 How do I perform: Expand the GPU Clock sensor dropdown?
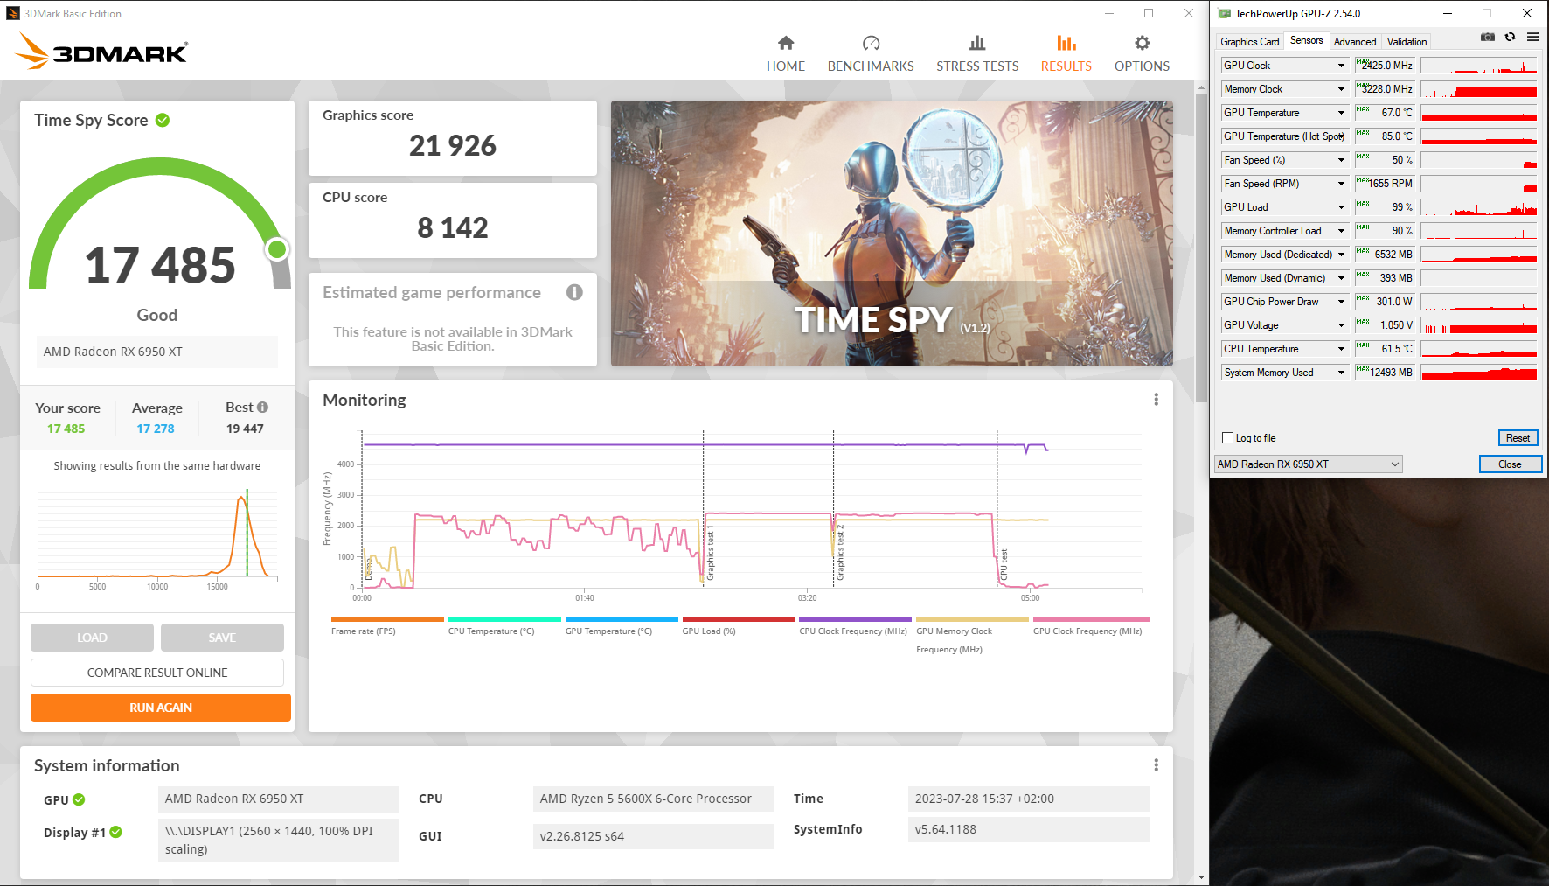click(1341, 66)
